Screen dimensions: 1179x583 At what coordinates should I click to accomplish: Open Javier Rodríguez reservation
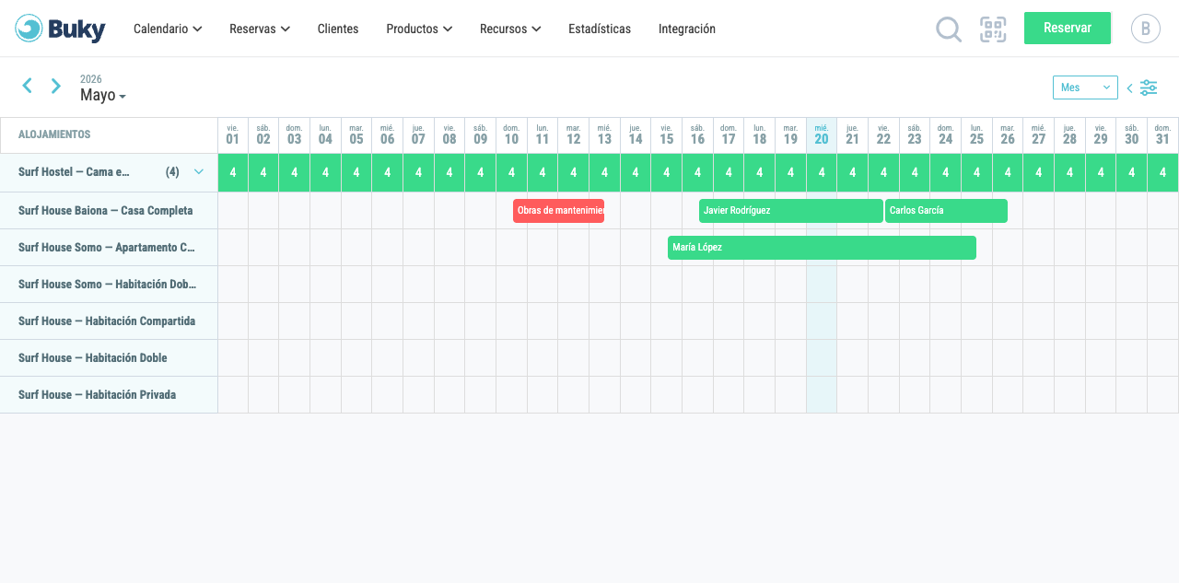(791, 211)
